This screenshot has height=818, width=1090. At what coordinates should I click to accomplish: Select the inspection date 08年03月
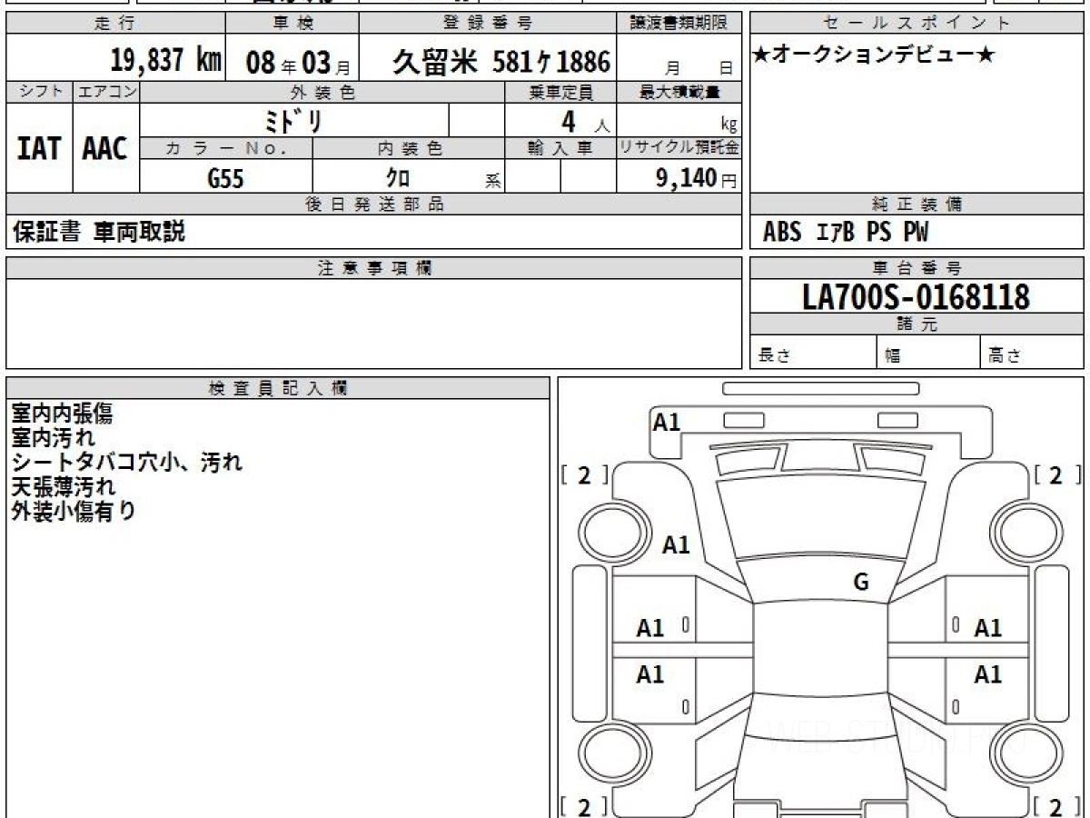click(x=298, y=62)
